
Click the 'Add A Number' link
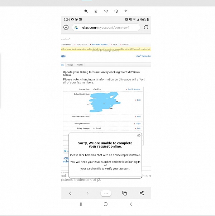point(134,89)
